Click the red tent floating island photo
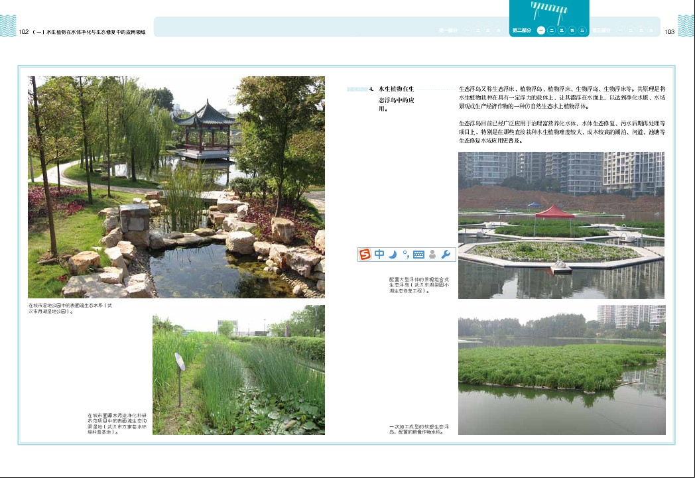This screenshot has width=695, height=478. coord(561,225)
